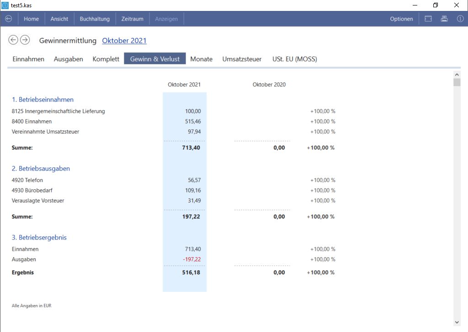Switch to the Einnahmen tab
Image resolution: width=468 pixels, height=332 pixels.
pos(28,59)
